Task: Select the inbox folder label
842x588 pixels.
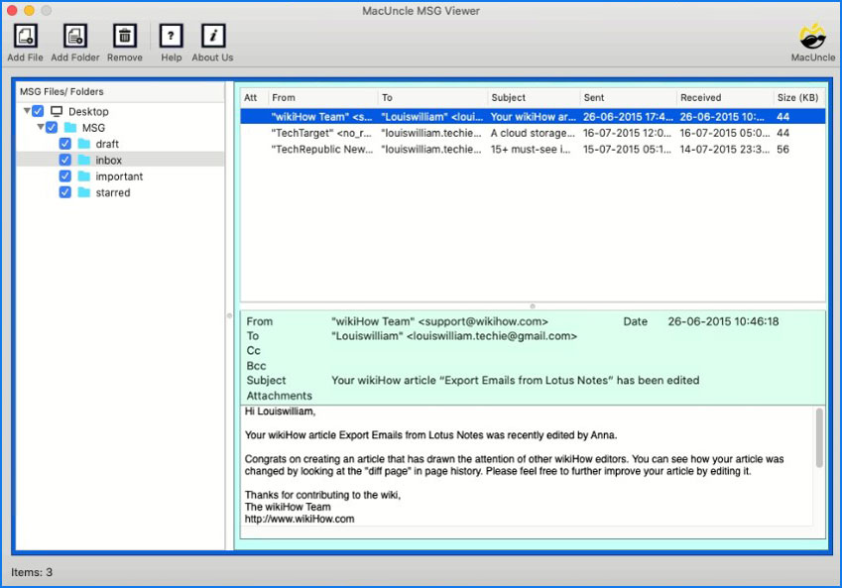Action: point(108,160)
